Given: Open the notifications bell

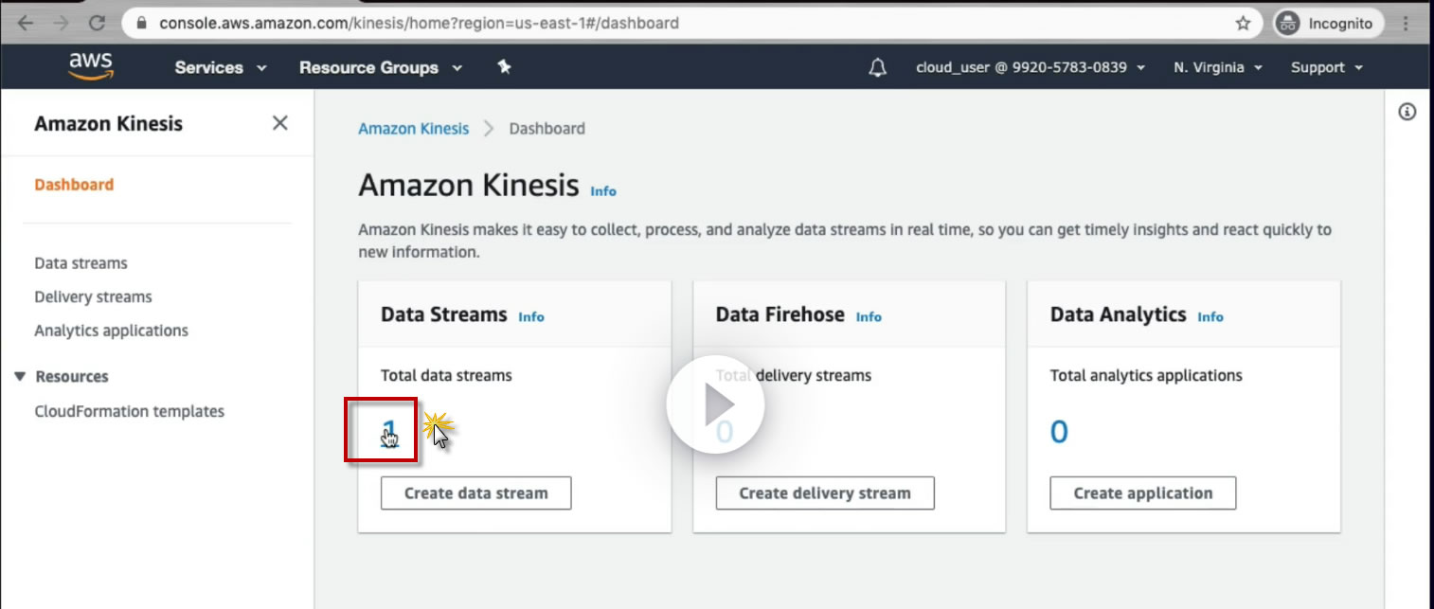Looking at the screenshot, I should click(878, 67).
